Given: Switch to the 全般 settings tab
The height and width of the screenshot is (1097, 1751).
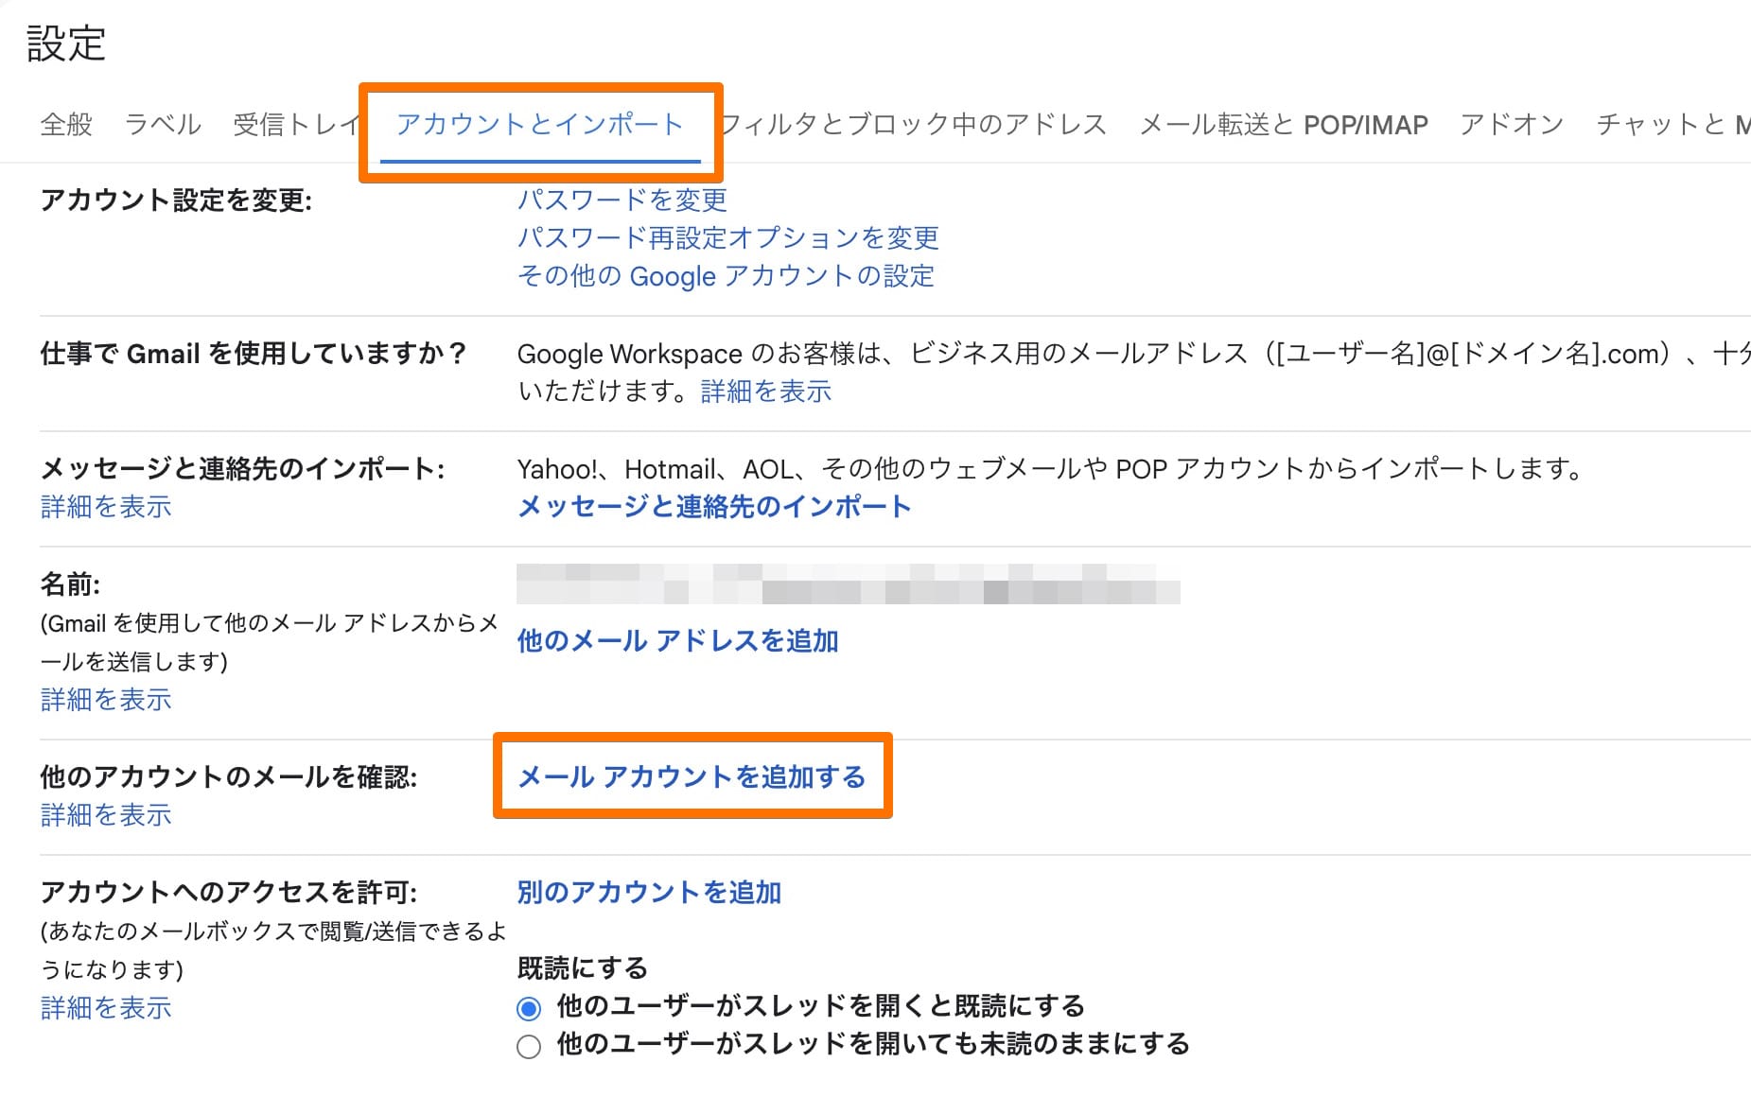Looking at the screenshot, I should (x=65, y=123).
